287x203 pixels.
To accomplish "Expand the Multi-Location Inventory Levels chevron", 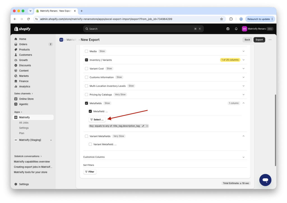I will [x=244, y=86].
